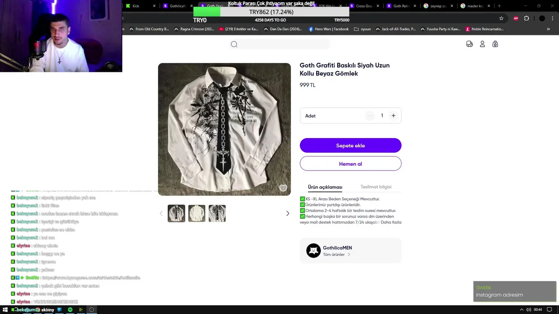Open the search magnifier icon

[x=234, y=44]
